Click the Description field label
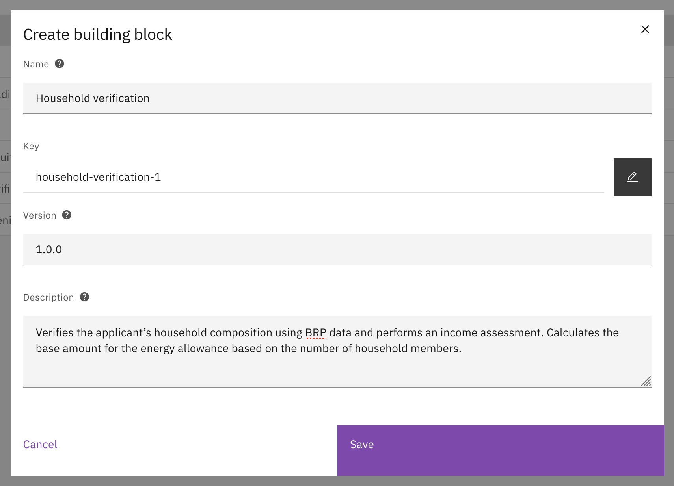The image size is (674, 486). tap(48, 297)
